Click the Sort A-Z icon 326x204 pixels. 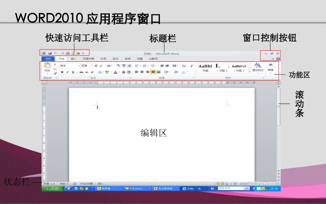[x=184, y=66]
